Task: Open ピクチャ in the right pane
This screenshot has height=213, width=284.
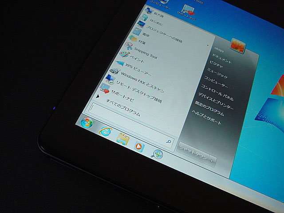Action: point(216,64)
